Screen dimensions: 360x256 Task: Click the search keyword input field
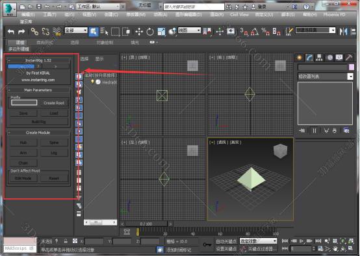click(194, 7)
